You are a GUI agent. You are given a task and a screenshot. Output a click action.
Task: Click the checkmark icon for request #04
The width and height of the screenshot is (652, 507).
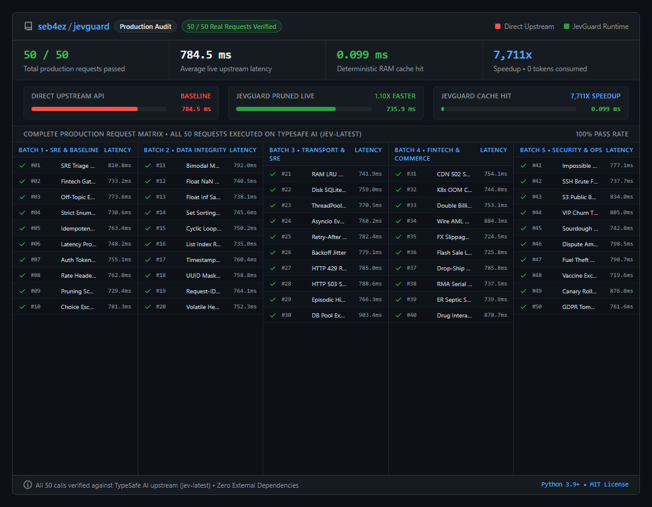[x=22, y=212]
